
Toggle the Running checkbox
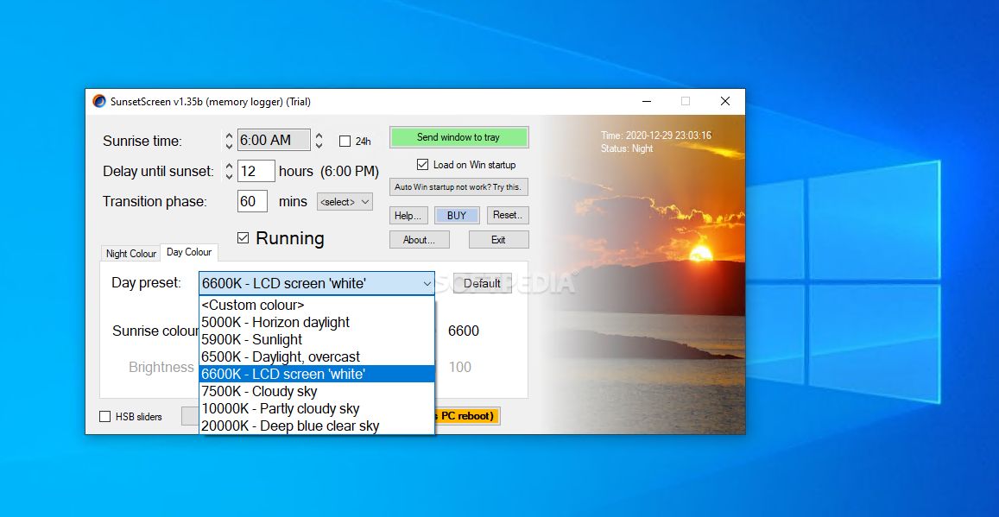click(243, 238)
